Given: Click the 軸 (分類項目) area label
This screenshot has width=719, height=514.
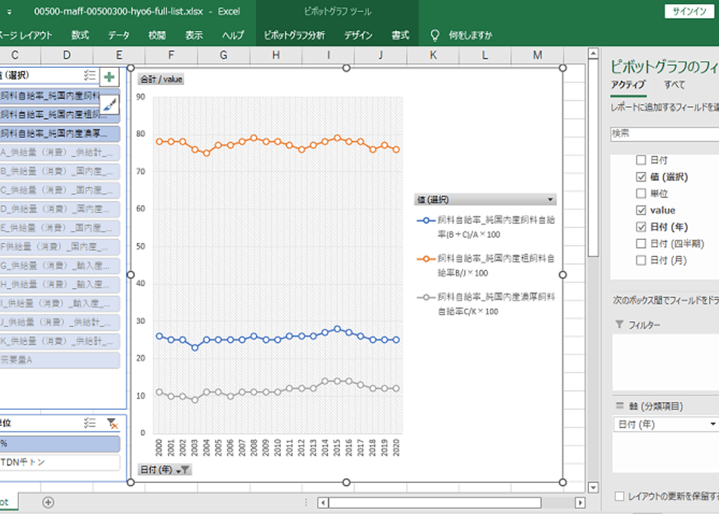Looking at the screenshot, I should [656, 407].
